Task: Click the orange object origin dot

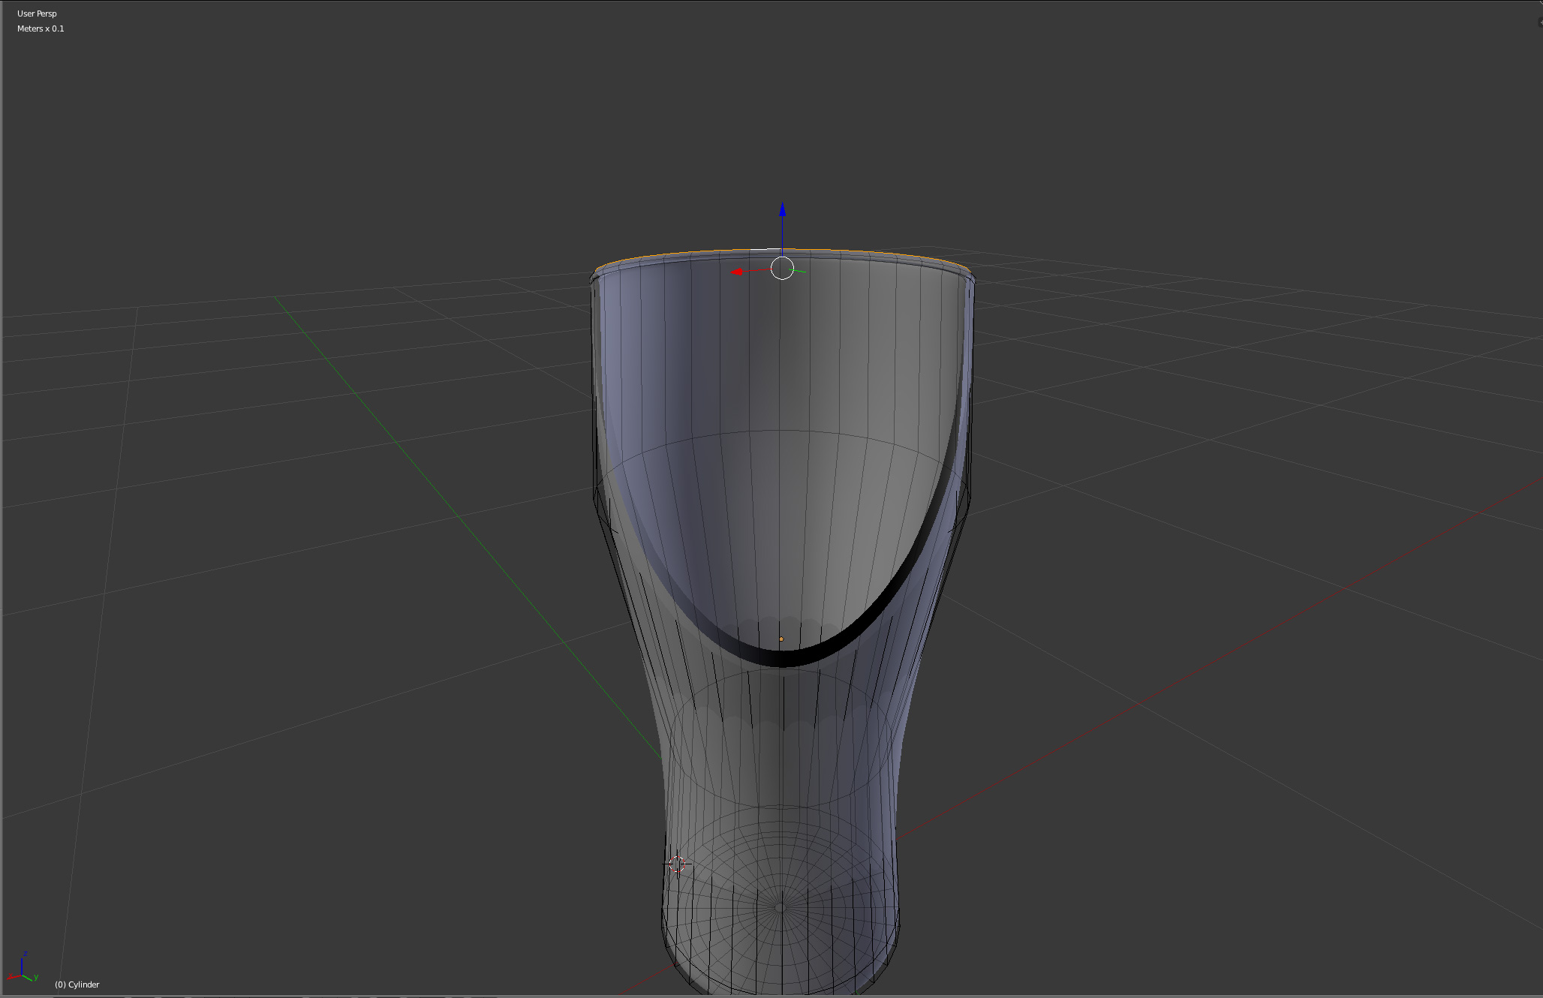Action: point(781,639)
